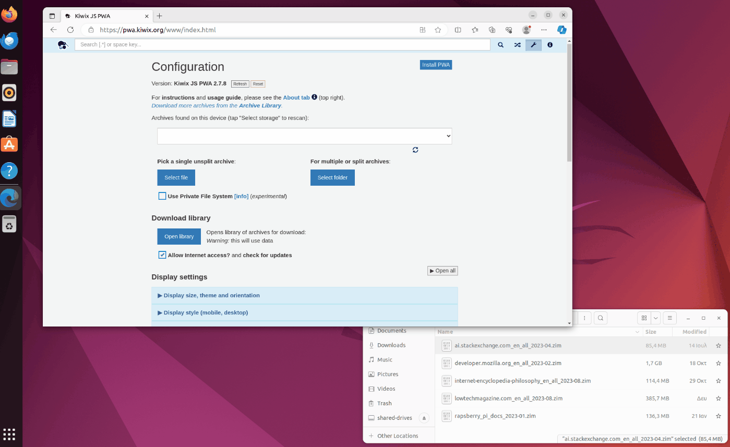Open split screen icon in Edge toolbar

pos(458,30)
